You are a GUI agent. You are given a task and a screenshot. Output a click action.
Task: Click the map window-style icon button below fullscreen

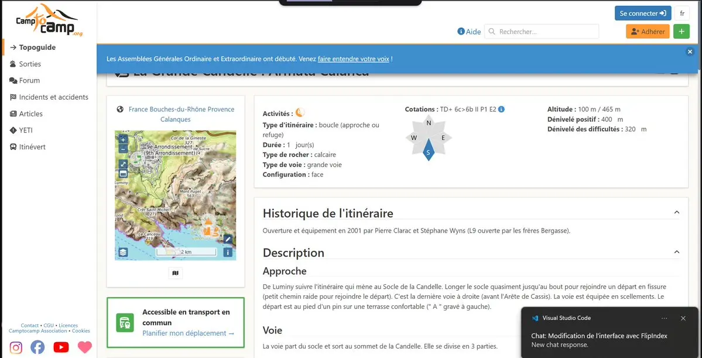(124, 173)
